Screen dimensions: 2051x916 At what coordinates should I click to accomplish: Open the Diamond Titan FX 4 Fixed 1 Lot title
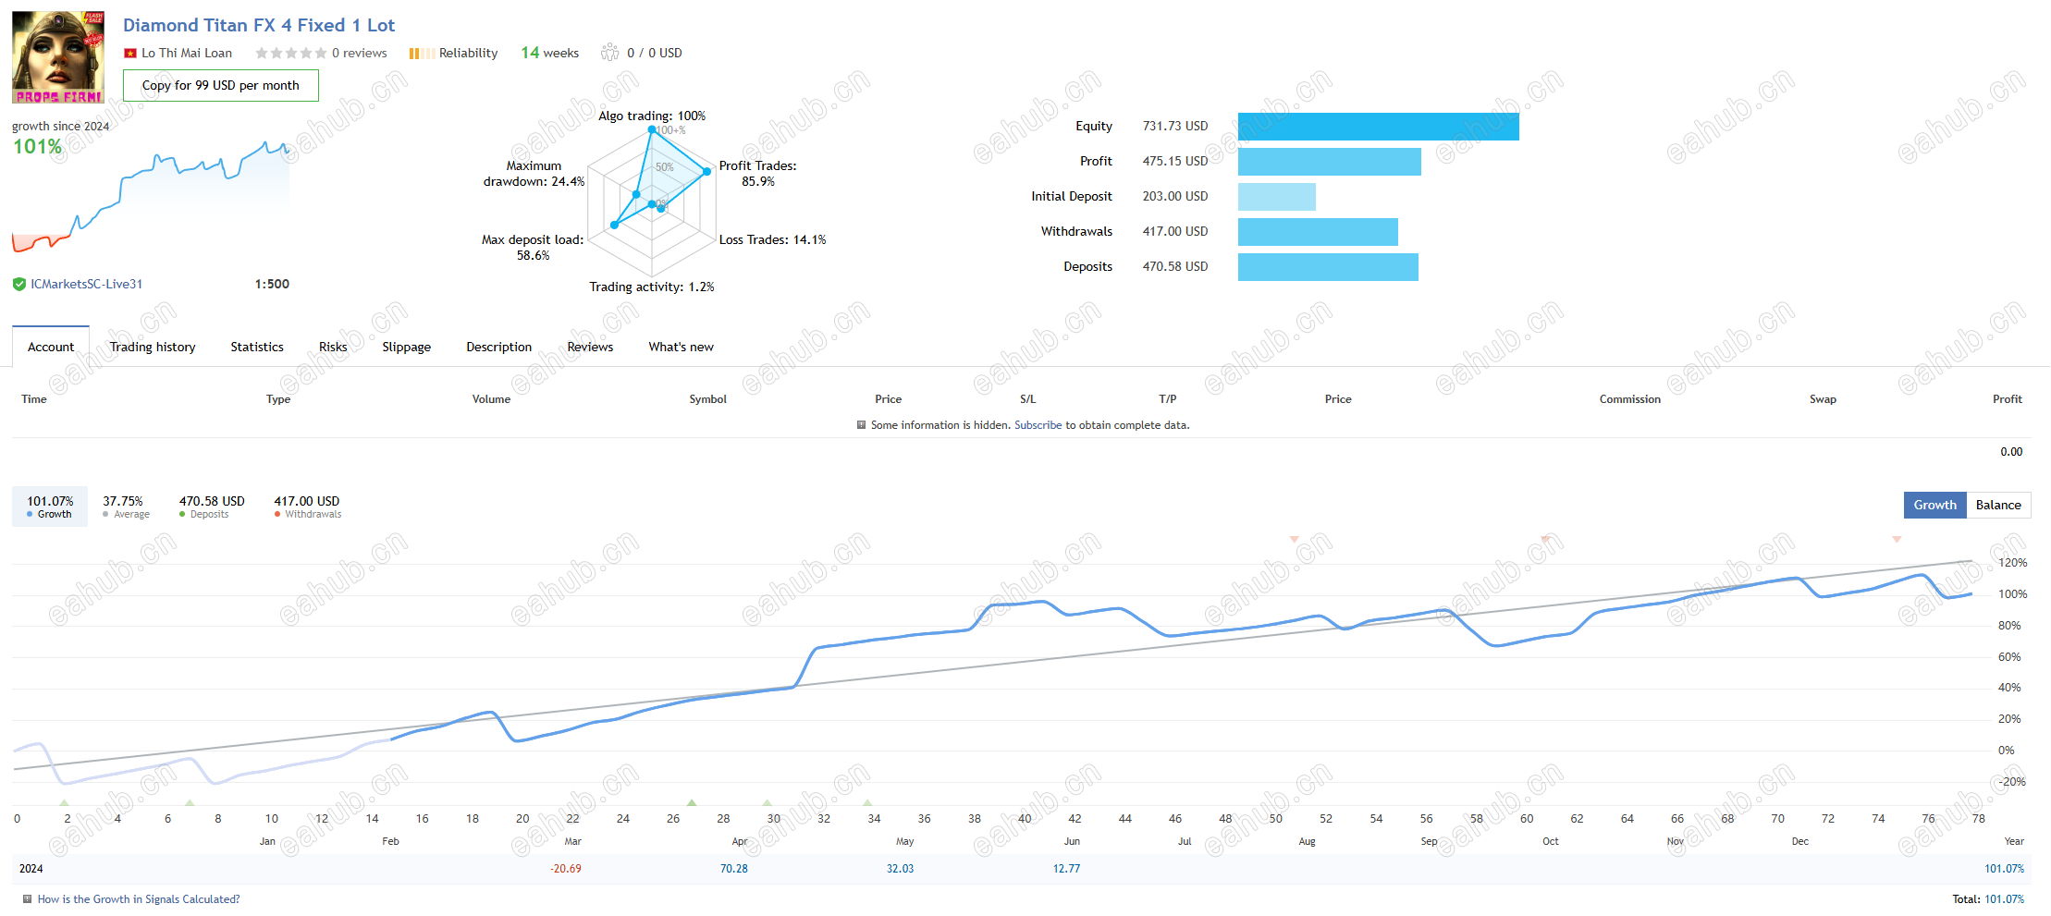259,25
